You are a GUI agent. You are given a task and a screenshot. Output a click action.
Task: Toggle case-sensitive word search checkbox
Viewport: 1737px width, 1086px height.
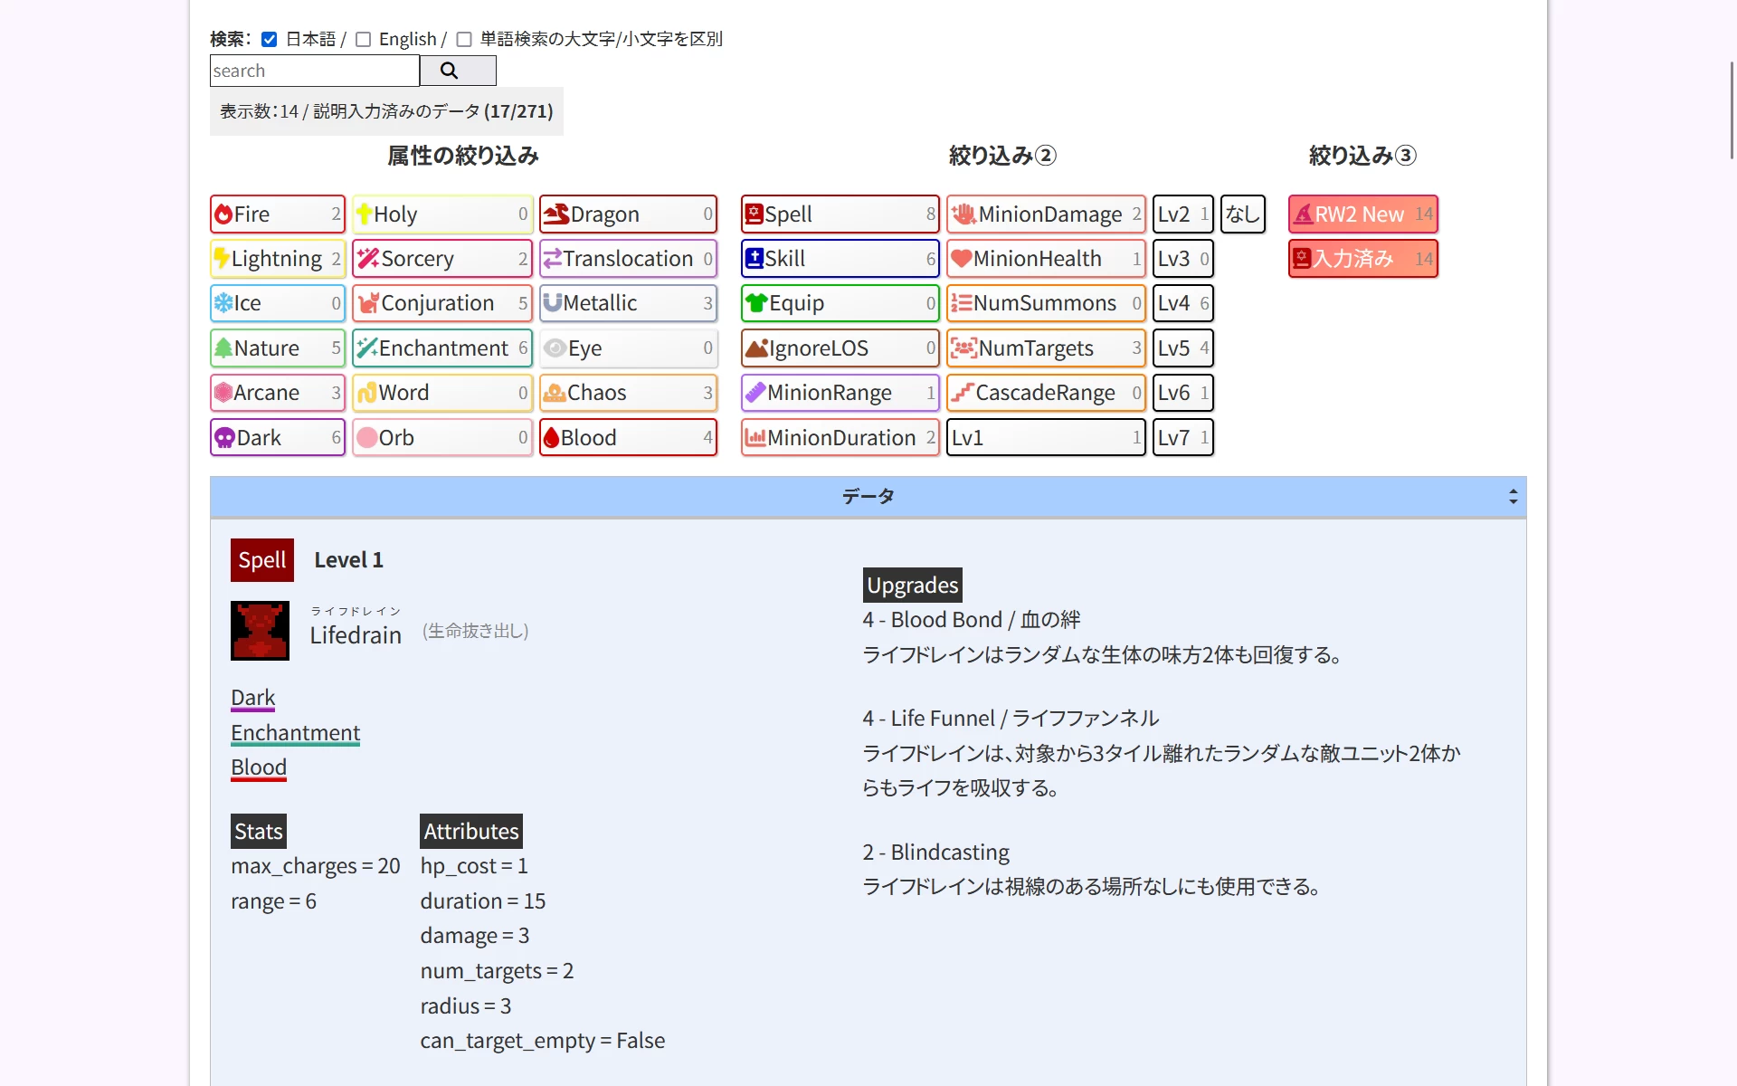click(464, 39)
